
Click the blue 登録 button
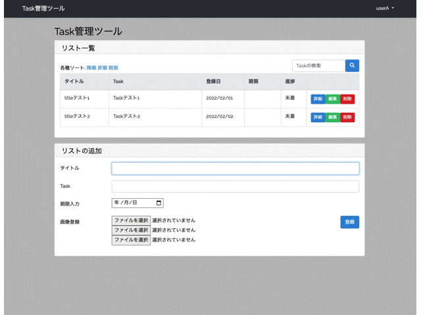point(349,222)
